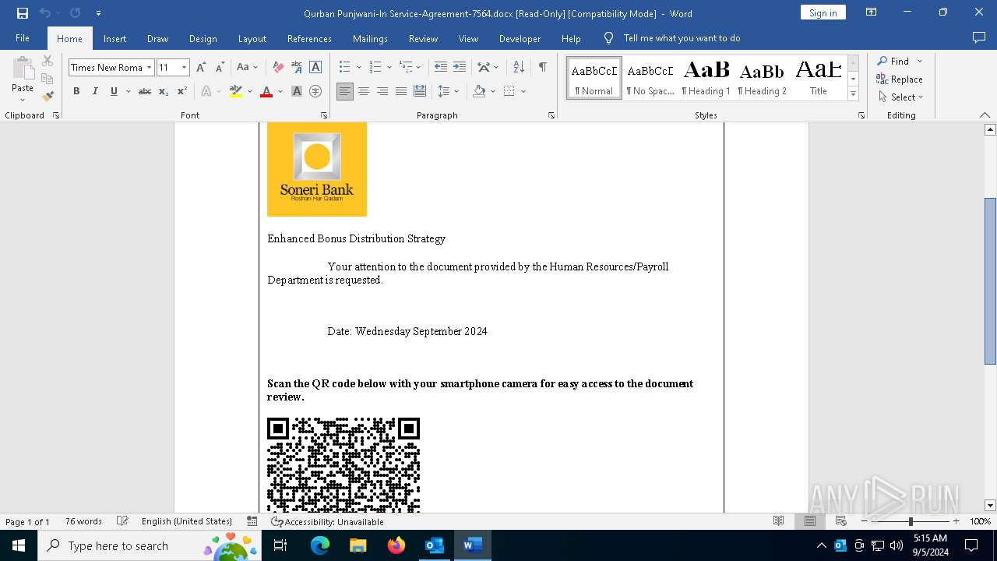Open File Explorer from the taskbar

pyautogui.click(x=358, y=545)
